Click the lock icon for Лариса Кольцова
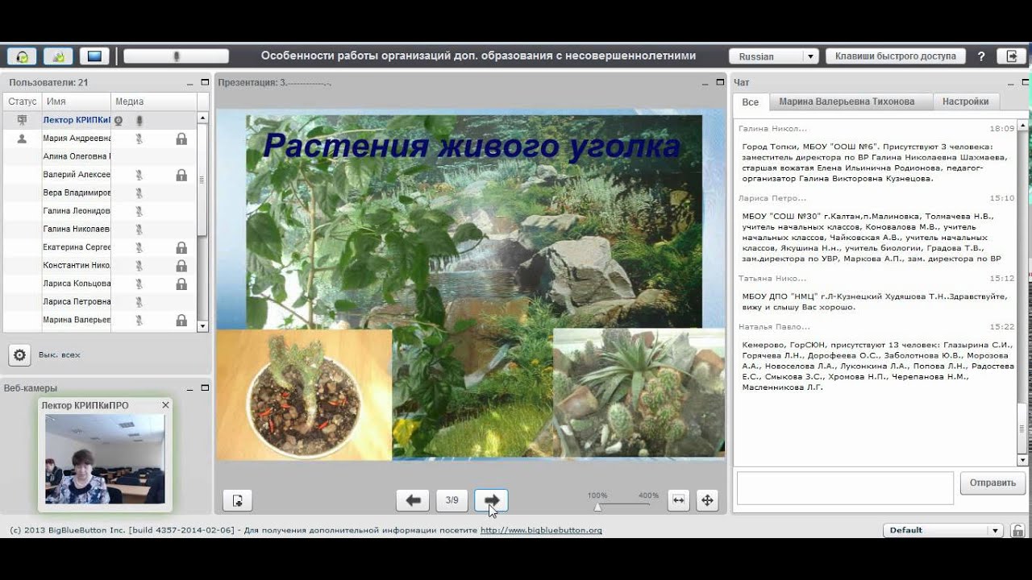 (181, 284)
